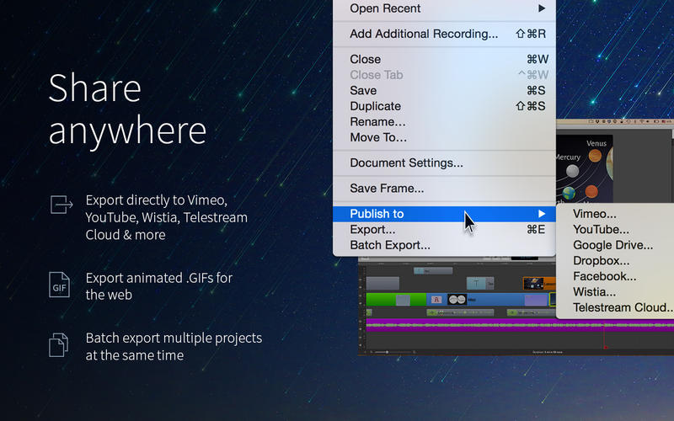The height and width of the screenshot is (421, 674).
Task: Click the export arrow icon beside Vimeo text
Action: pyautogui.click(x=62, y=204)
